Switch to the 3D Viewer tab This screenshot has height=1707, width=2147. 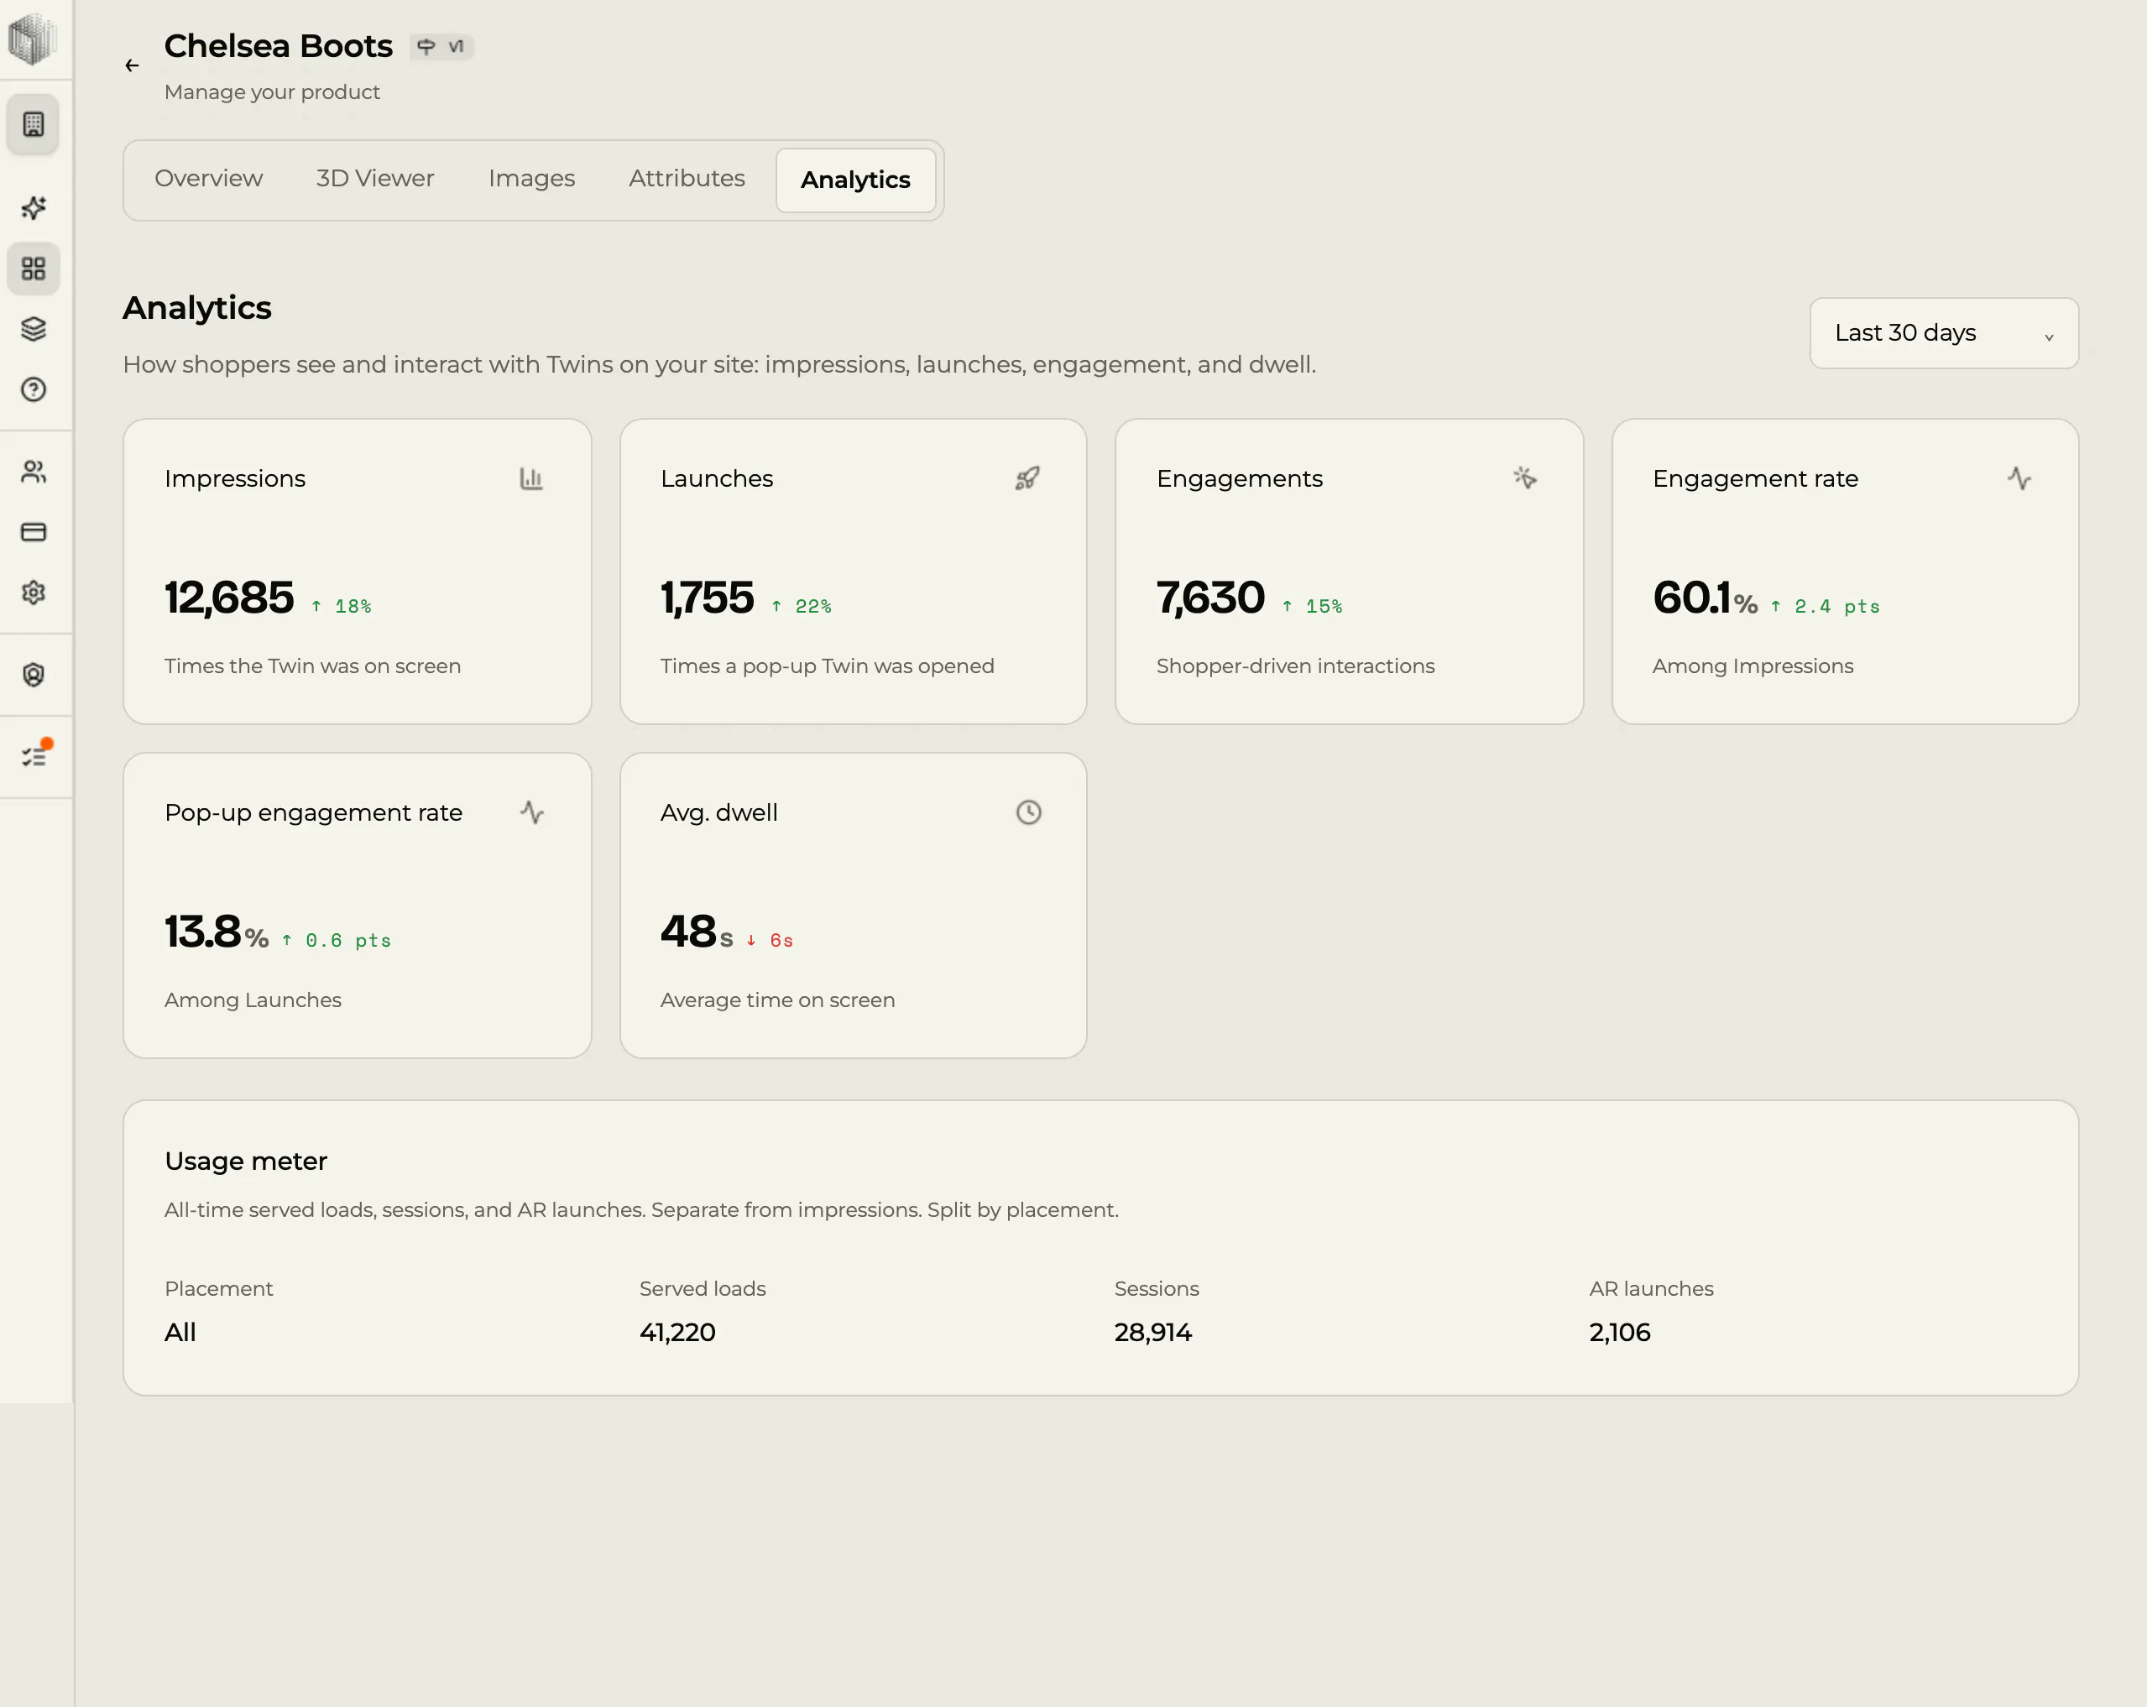click(x=375, y=178)
